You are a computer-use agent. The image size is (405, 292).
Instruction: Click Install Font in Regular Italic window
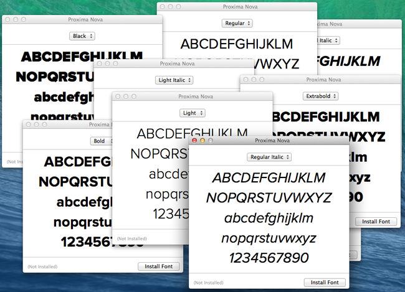point(325,282)
